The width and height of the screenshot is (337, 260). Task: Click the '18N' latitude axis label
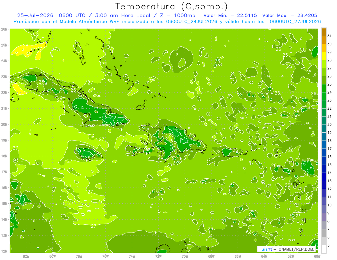pos(4,156)
